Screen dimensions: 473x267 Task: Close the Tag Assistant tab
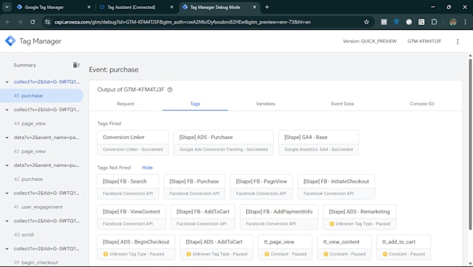[x=172, y=7]
